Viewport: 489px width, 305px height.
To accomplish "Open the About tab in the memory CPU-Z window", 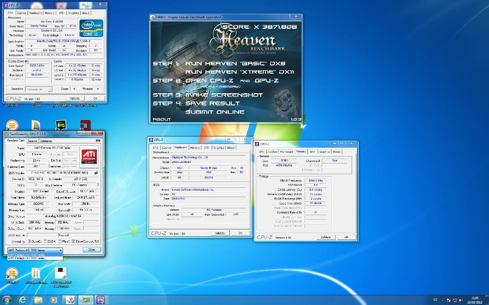I will (336, 152).
